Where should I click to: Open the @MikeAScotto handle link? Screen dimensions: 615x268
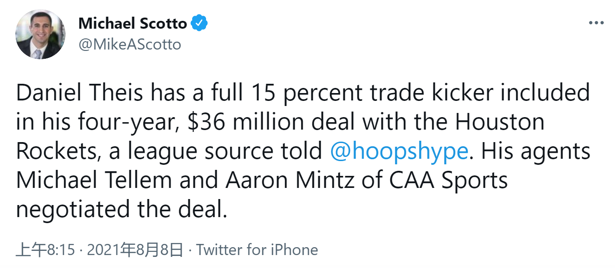click(x=129, y=44)
